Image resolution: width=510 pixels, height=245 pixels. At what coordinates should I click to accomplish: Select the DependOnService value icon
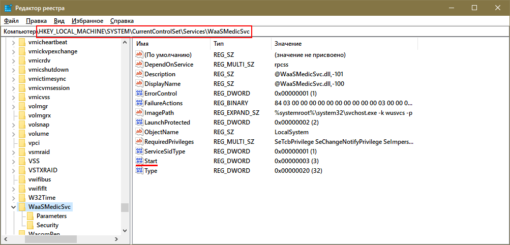click(139, 65)
